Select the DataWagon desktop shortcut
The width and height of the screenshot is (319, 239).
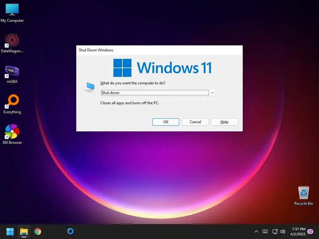pos(12,43)
